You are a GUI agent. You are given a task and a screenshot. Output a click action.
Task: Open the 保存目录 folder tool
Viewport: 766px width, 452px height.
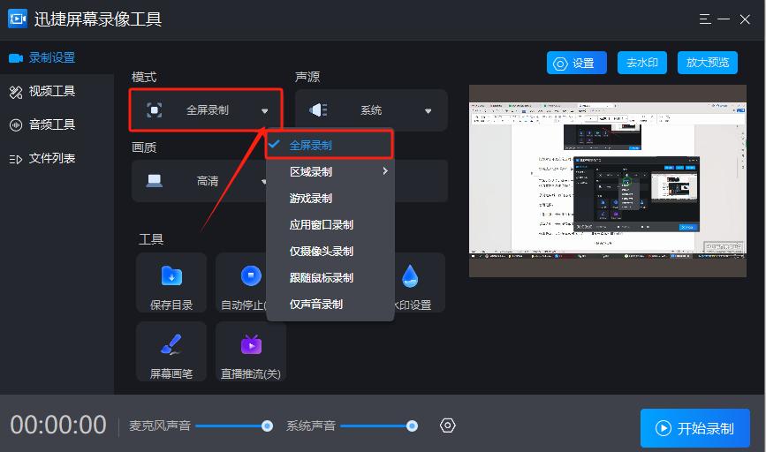tap(171, 282)
